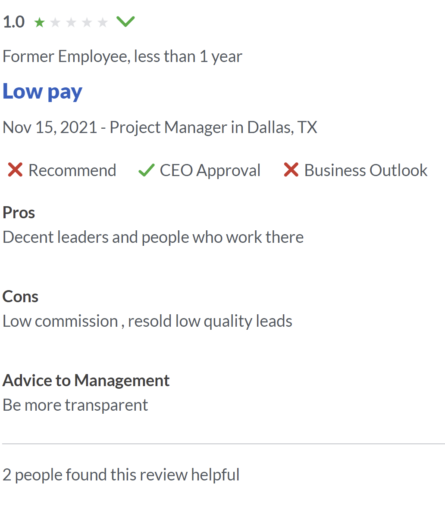This screenshot has width=445, height=511.
Task: Click the green first rating star
Action: (39, 22)
